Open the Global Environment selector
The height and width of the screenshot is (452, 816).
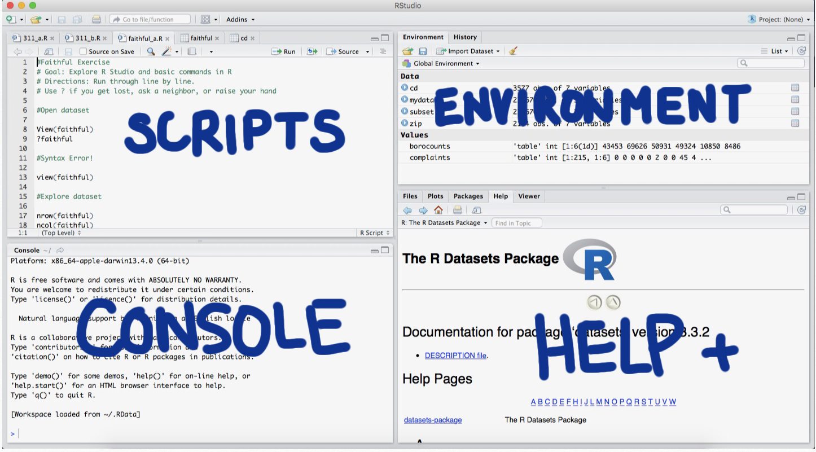pyautogui.click(x=441, y=63)
